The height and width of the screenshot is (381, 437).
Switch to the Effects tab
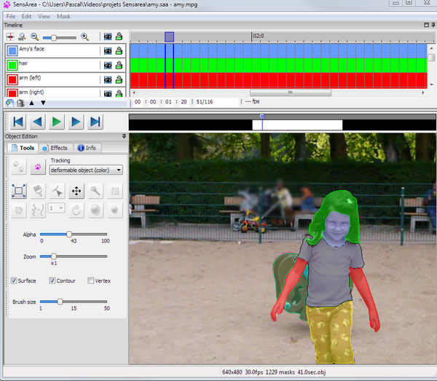click(x=55, y=148)
